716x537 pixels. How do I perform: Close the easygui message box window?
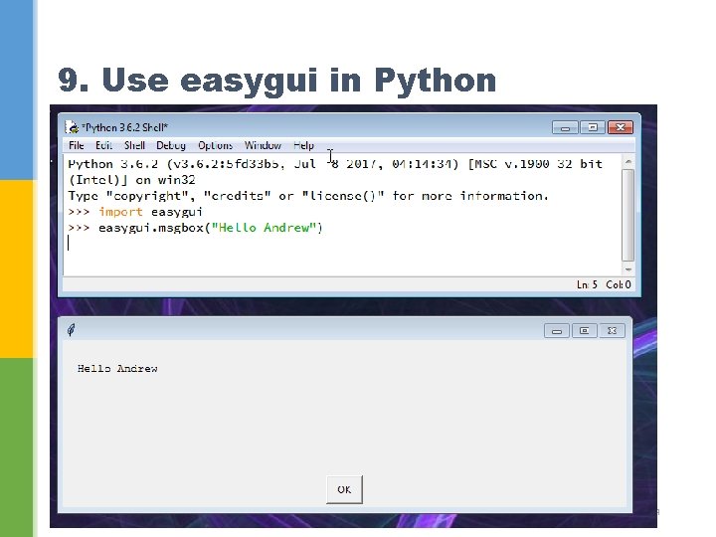pyautogui.click(x=612, y=330)
